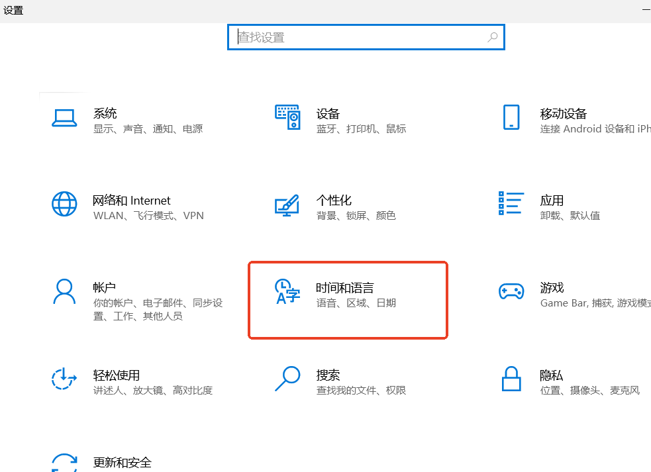This screenshot has height=472, width=651.
Task: Click the 网络和 Internet heading text
Action: point(131,201)
